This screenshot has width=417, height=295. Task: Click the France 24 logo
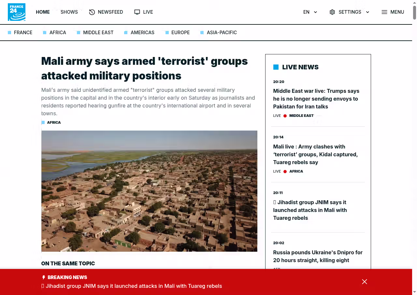coord(17,12)
